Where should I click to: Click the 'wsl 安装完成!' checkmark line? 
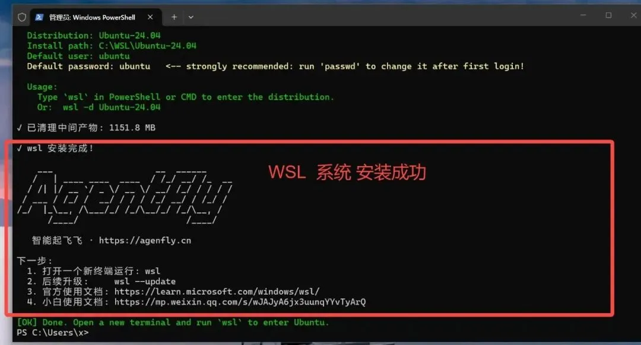click(x=55, y=148)
